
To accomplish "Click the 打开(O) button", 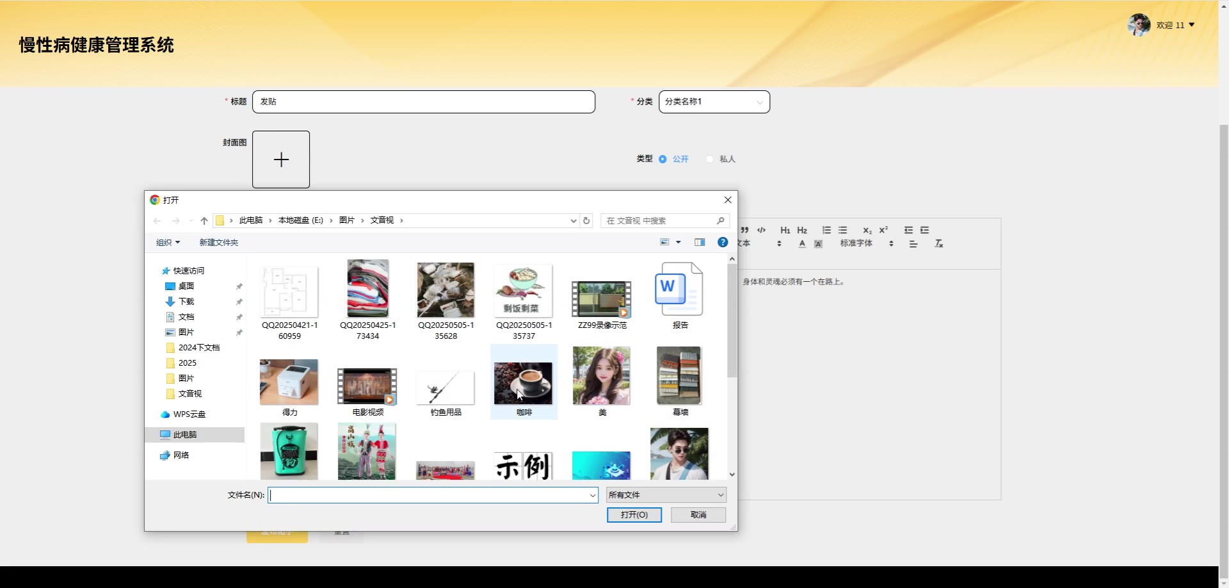I will [634, 514].
